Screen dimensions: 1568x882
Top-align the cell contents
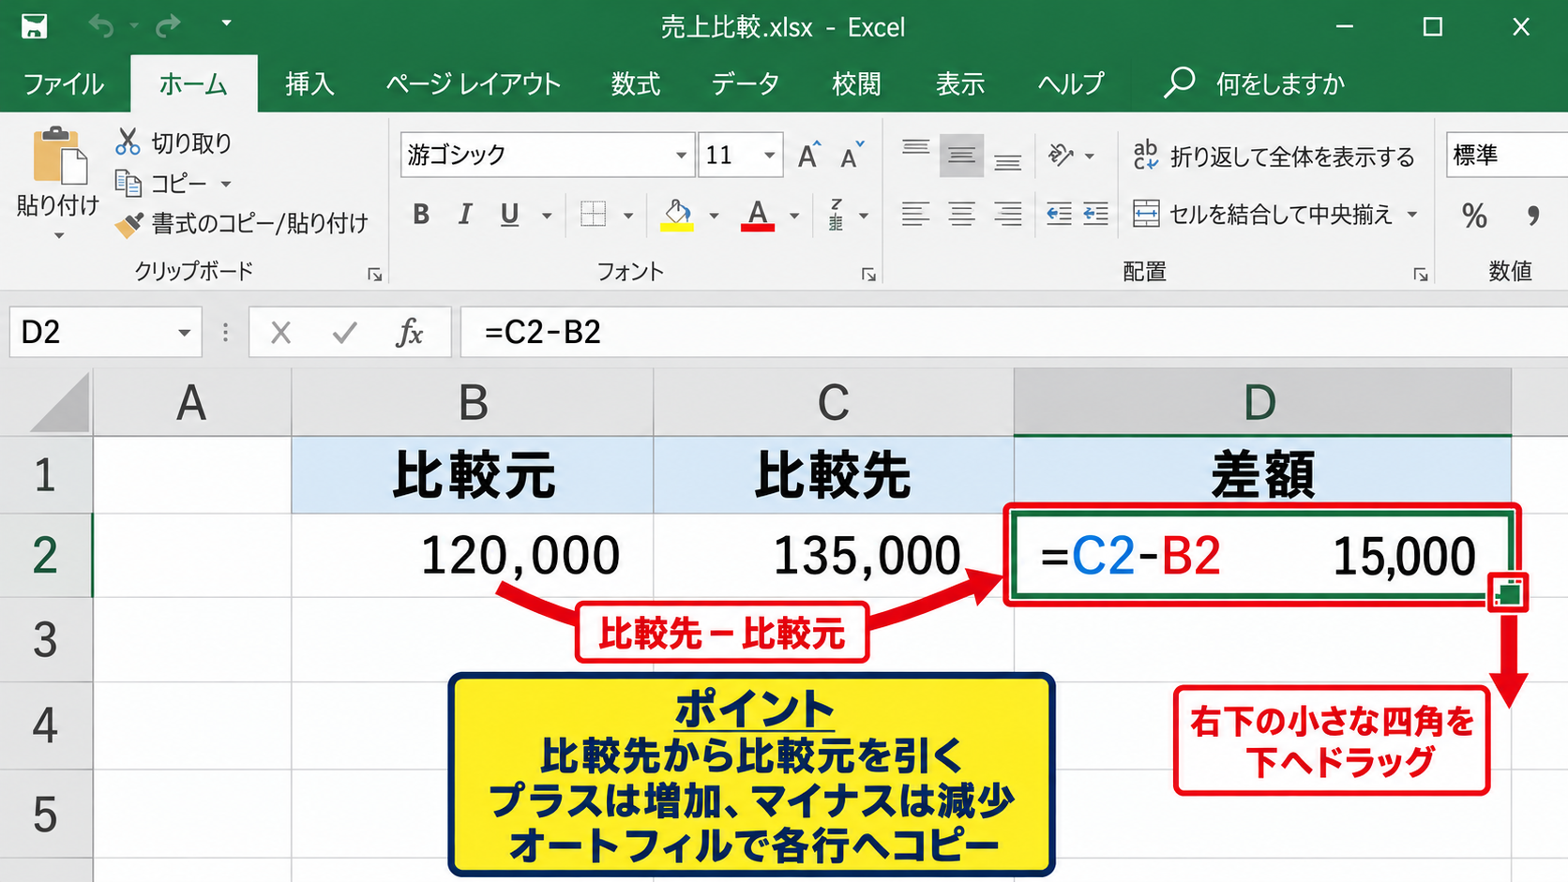[x=915, y=148]
